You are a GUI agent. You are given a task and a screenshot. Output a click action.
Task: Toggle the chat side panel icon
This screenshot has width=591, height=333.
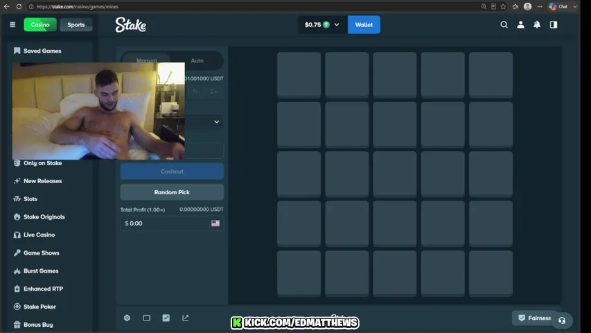554,24
